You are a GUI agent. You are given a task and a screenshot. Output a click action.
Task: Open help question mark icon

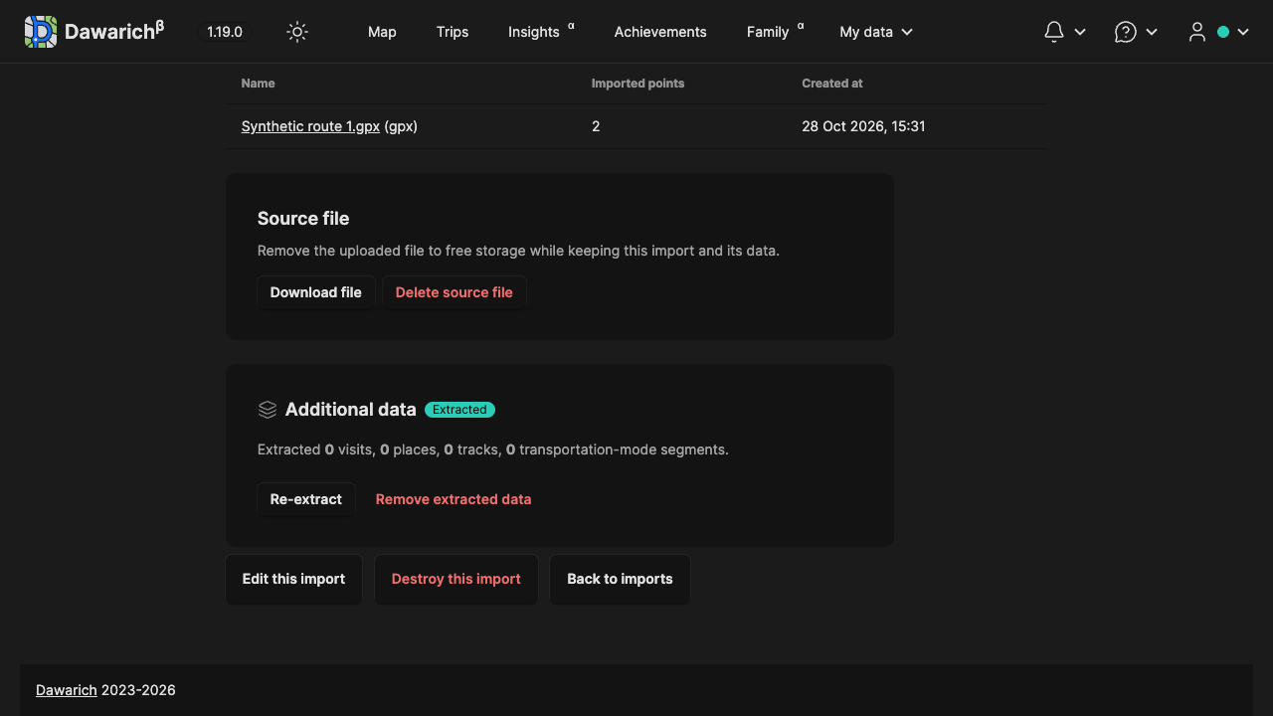(1126, 32)
